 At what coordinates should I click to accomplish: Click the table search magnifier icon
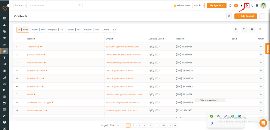[x=260, y=29]
